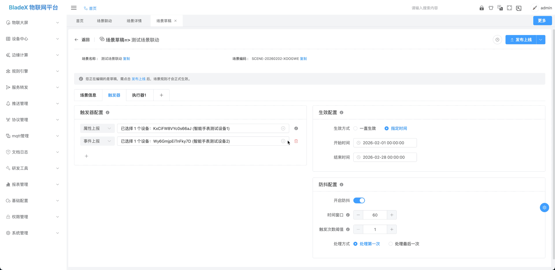Open the history clock icon beside 发布上线

(x=497, y=40)
